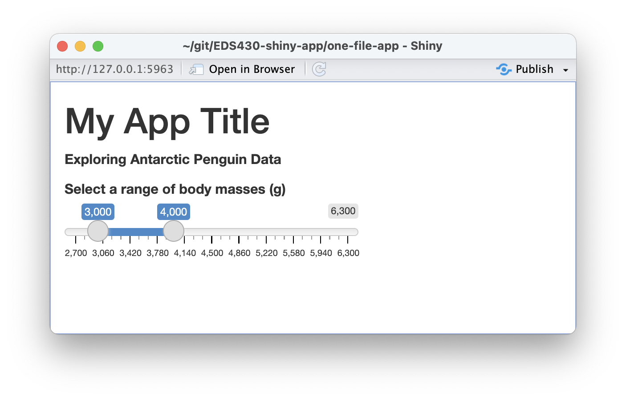Click the URL http://127.0.0.1:5963
This screenshot has height=400, width=626.
[x=114, y=69]
